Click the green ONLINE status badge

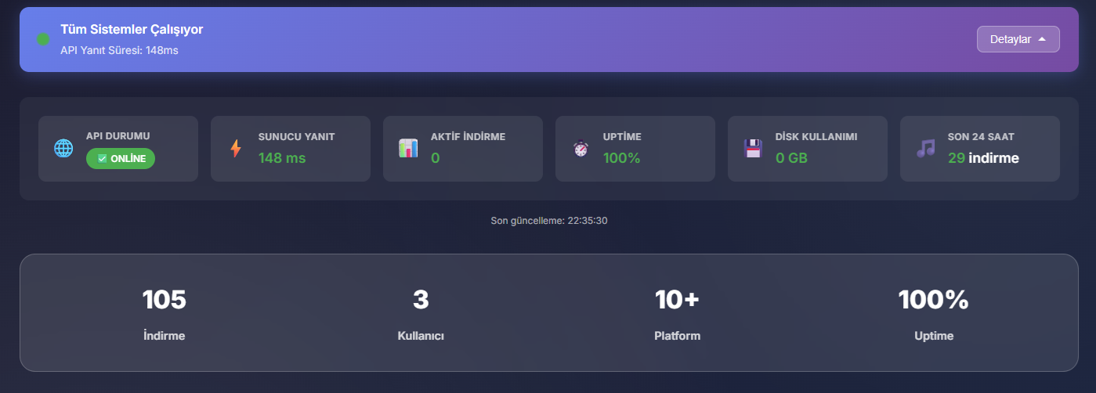121,158
